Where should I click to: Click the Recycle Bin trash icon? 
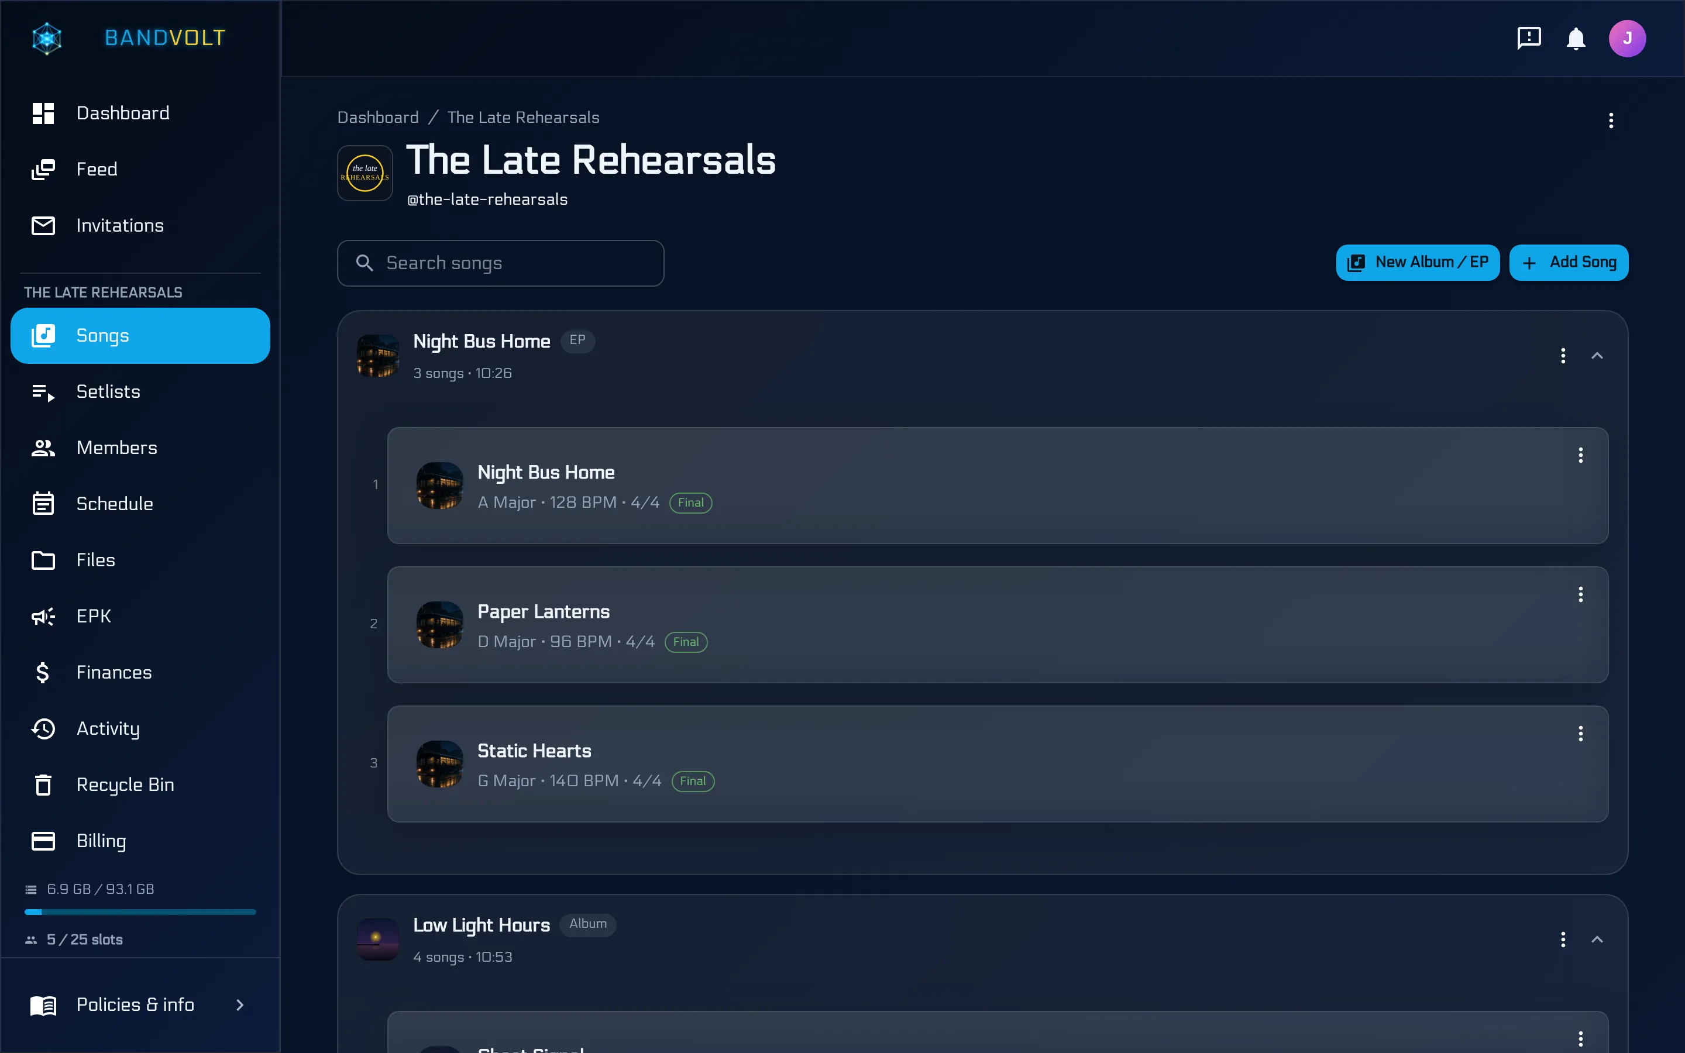click(43, 785)
